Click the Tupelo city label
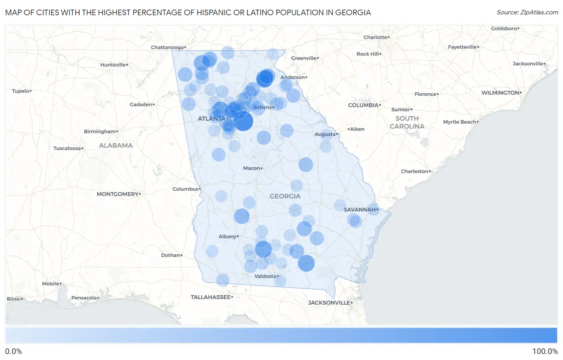 tap(21, 91)
